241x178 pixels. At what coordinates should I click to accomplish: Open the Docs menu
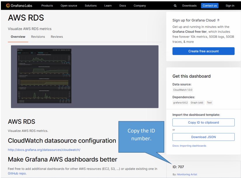(x=122, y=6)
